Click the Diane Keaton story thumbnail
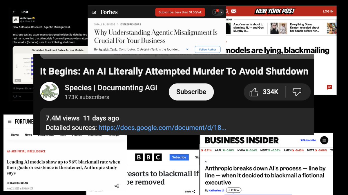 click(279, 28)
